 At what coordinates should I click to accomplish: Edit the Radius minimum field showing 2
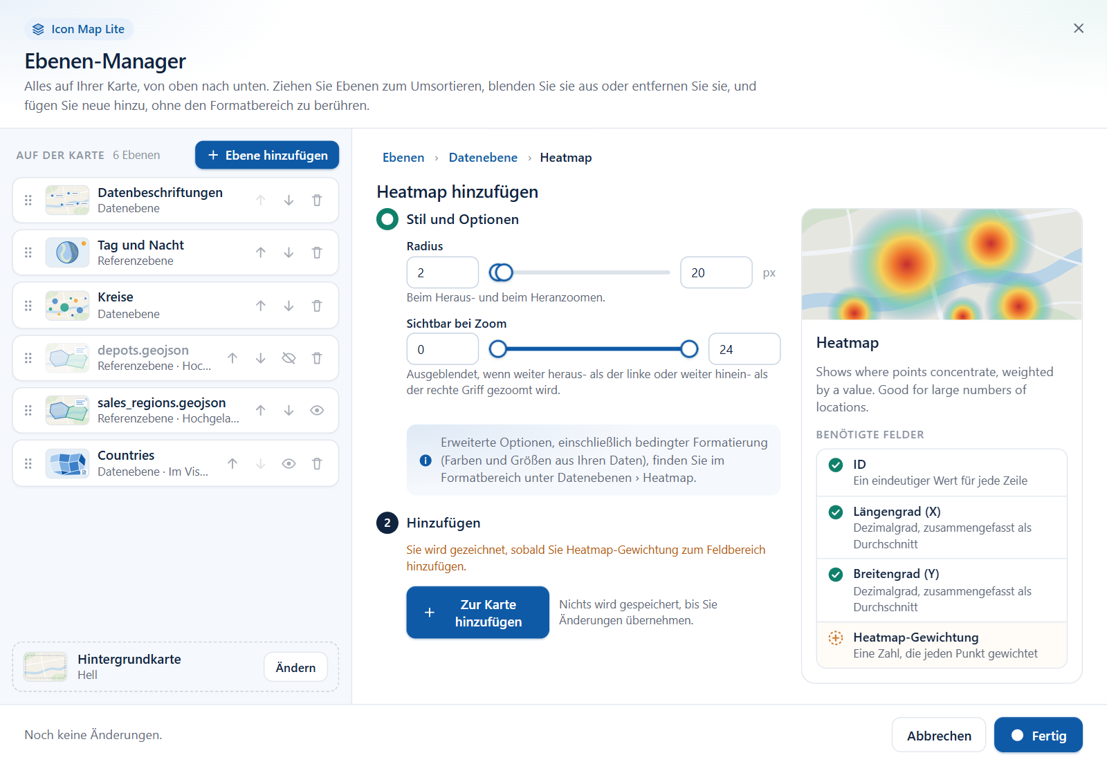pyautogui.click(x=443, y=272)
